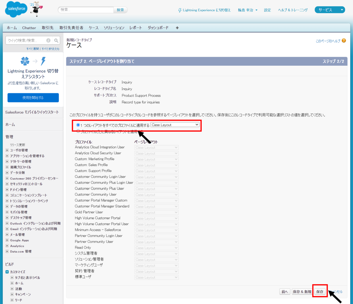Click the lightning bolt icon beside Lightning Experience
353x304 pixels.
tap(180, 10)
